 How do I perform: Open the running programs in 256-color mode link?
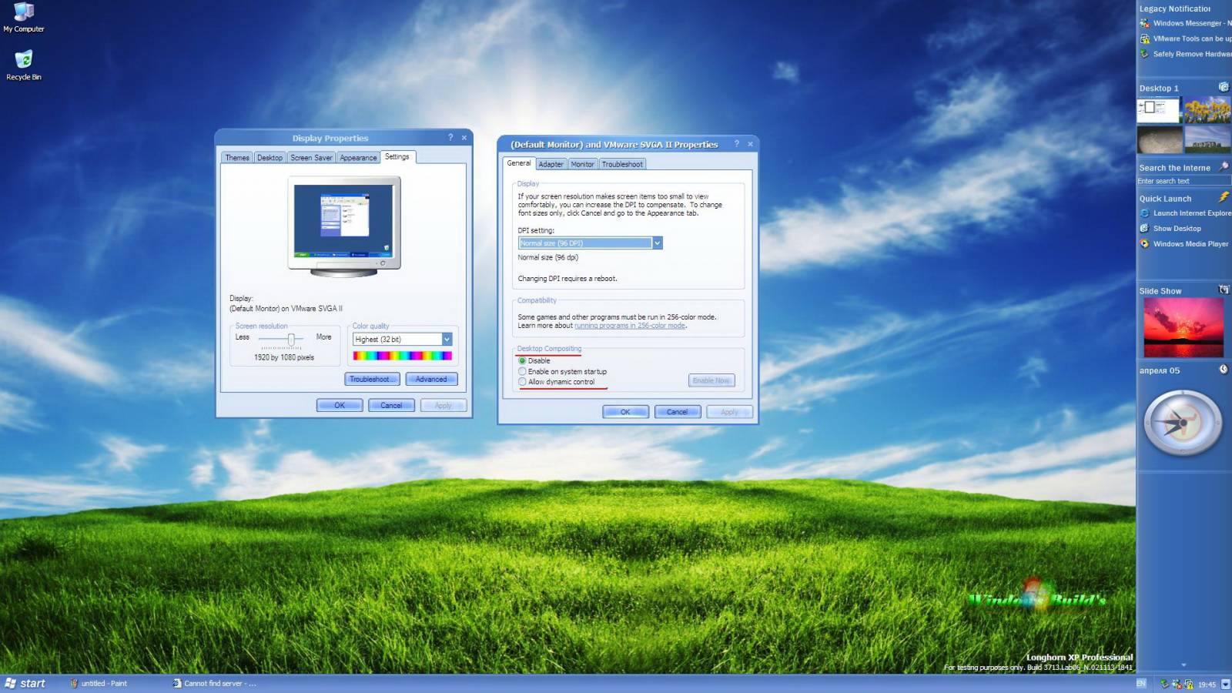point(630,326)
